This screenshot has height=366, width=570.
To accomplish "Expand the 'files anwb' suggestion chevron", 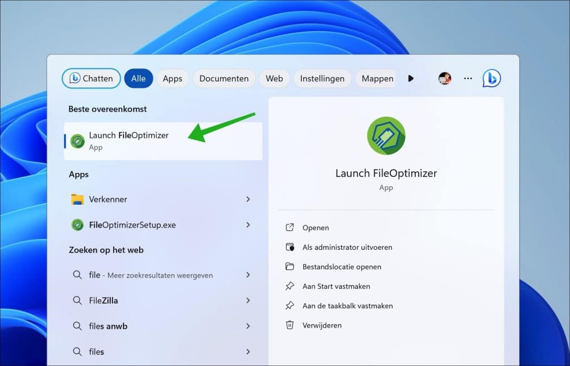I will coord(248,326).
